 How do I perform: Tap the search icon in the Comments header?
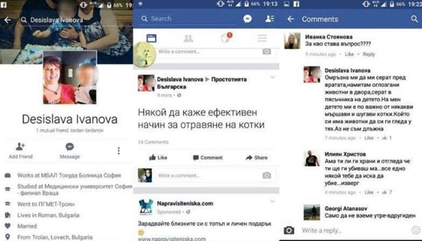414,19
